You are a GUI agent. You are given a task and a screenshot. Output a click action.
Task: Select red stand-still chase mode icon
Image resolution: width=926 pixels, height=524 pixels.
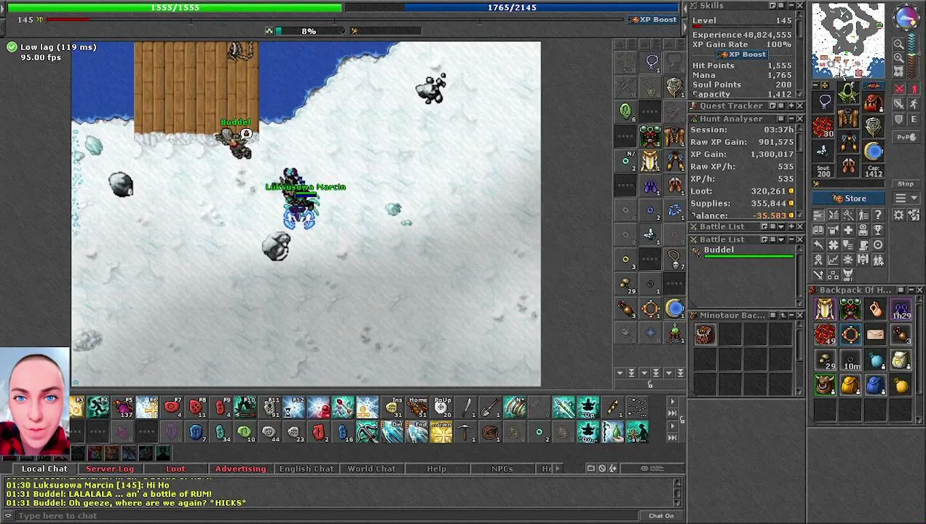914,87
